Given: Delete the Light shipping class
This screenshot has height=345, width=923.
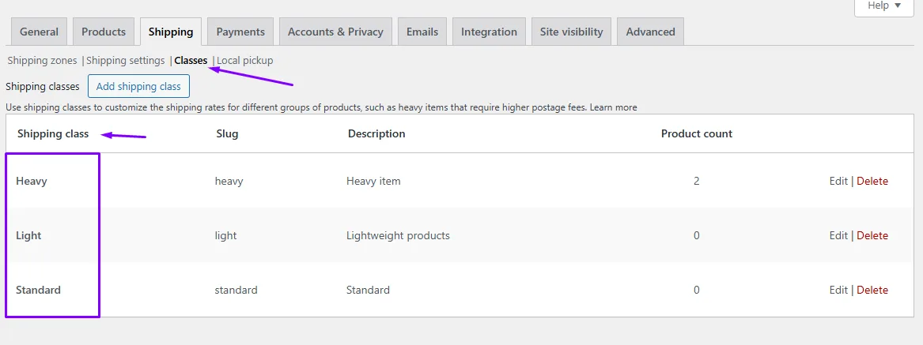Looking at the screenshot, I should 872,236.
